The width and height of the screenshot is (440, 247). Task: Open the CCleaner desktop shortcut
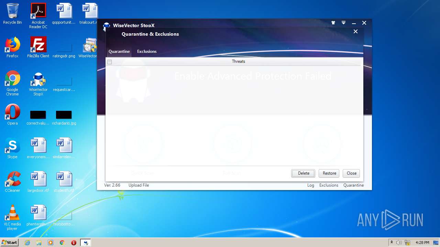(x=12, y=182)
